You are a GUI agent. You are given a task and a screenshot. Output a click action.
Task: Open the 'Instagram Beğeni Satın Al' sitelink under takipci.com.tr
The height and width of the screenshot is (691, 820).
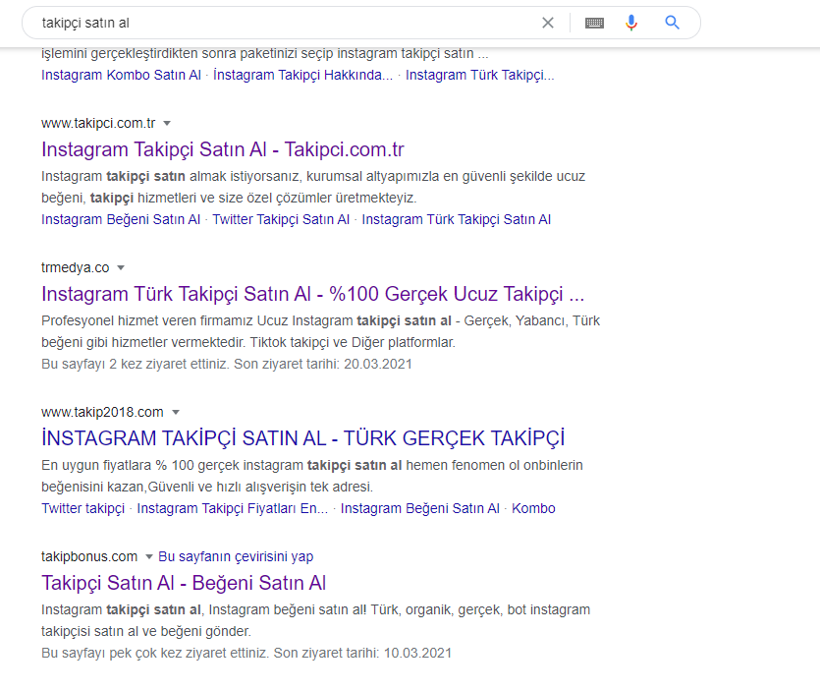pos(121,219)
